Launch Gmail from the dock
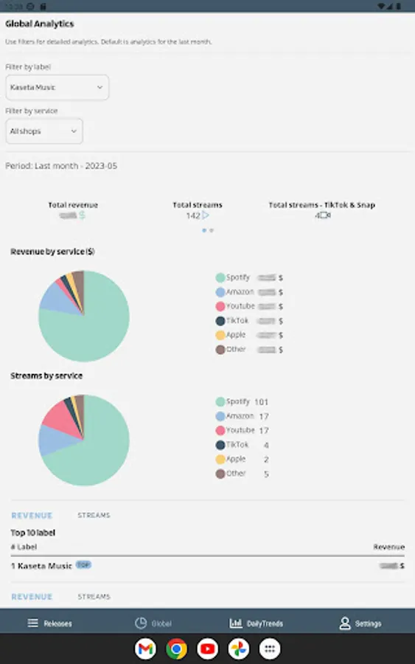The height and width of the screenshot is (664, 415). pyautogui.click(x=145, y=649)
